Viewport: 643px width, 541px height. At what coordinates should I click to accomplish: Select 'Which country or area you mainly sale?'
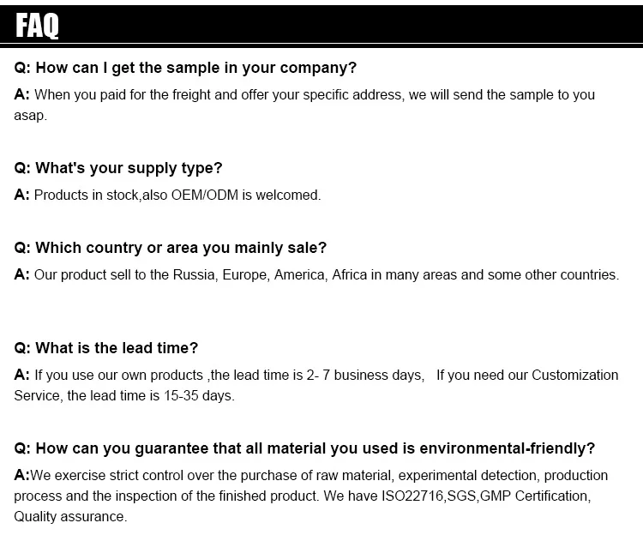point(171,248)
